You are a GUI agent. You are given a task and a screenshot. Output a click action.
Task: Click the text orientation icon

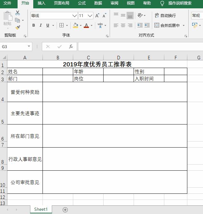point(140,15)
